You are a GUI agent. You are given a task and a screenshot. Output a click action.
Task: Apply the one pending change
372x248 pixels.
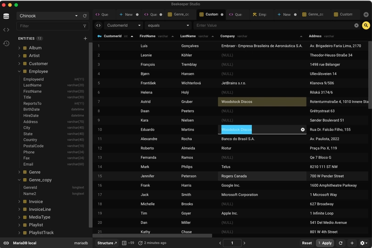click(x=325, y=243)
